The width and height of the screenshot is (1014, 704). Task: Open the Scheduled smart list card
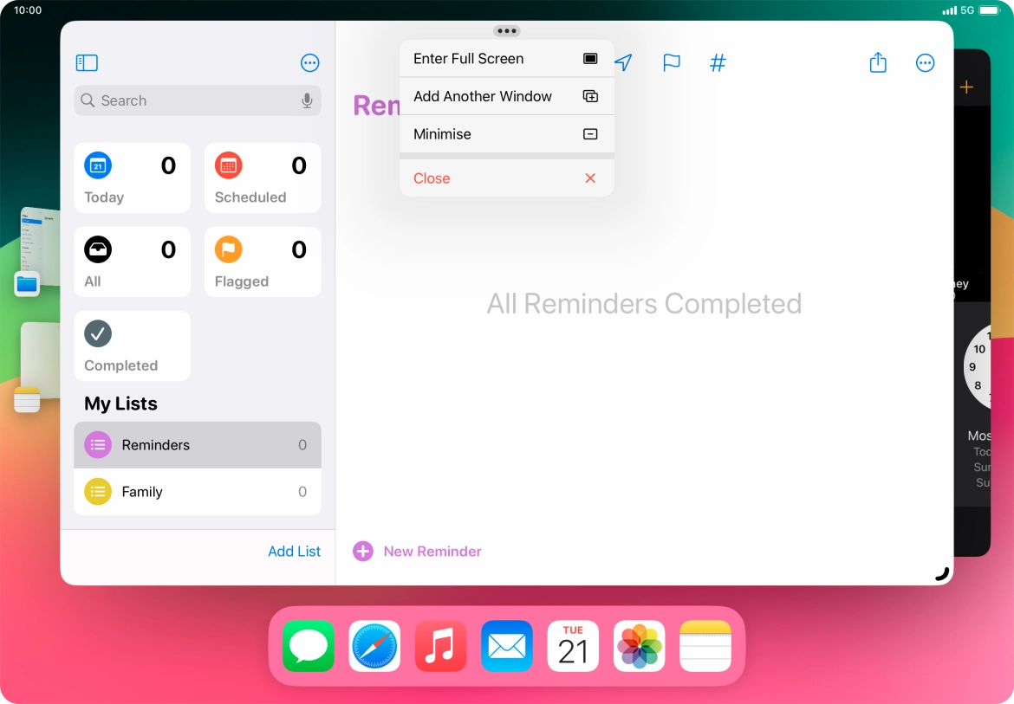[x=263, y=178]
